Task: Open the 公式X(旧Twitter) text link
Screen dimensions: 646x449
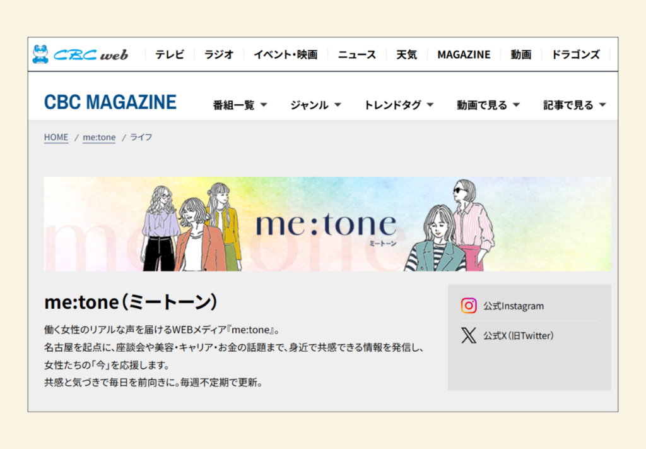Action: coord(519,335)
